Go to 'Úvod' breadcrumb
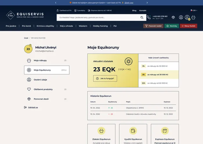This screenshot has height=144, width=203. pos(26,38)
